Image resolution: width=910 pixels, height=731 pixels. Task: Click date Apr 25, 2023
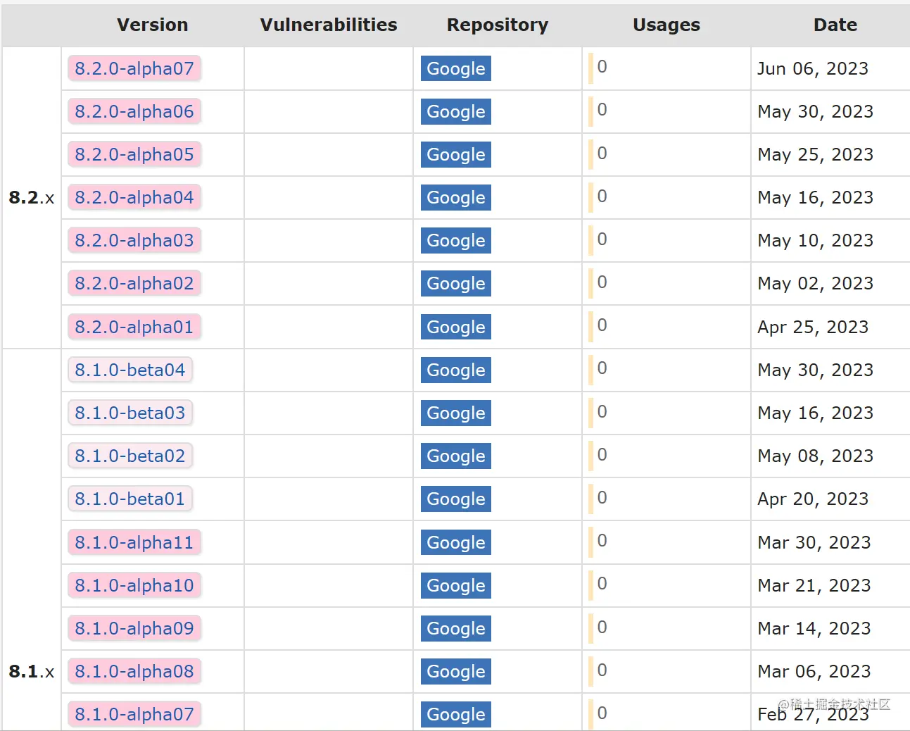[813, 327]
